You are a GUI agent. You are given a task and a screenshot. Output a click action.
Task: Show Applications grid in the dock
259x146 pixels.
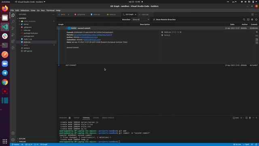click(x=5, y=141)
